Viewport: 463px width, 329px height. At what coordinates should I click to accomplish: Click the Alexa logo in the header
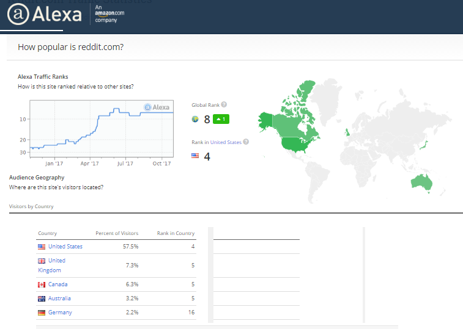(x=44, y=14)
